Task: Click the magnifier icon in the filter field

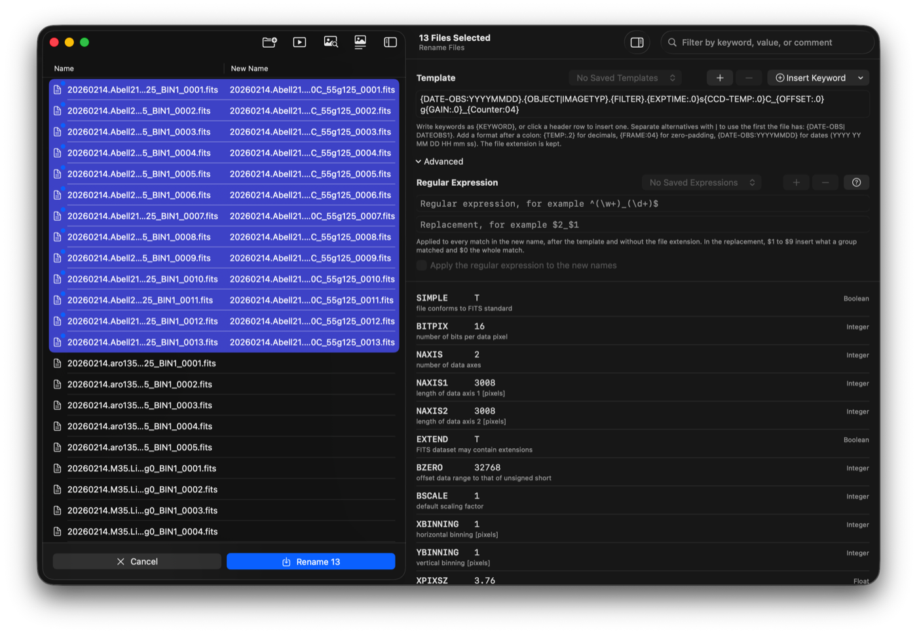Action: click(672, 43)
